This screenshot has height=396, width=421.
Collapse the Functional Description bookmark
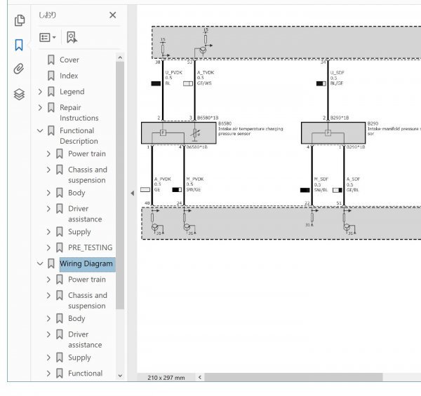pyautogui.click(x=40, y=131)
